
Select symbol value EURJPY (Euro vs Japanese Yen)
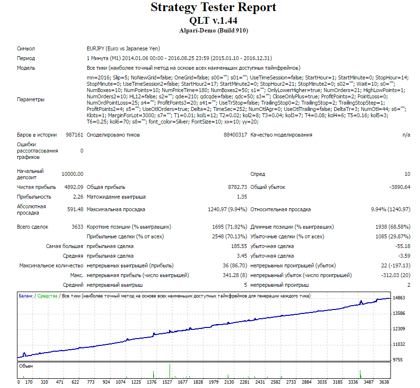123,48
